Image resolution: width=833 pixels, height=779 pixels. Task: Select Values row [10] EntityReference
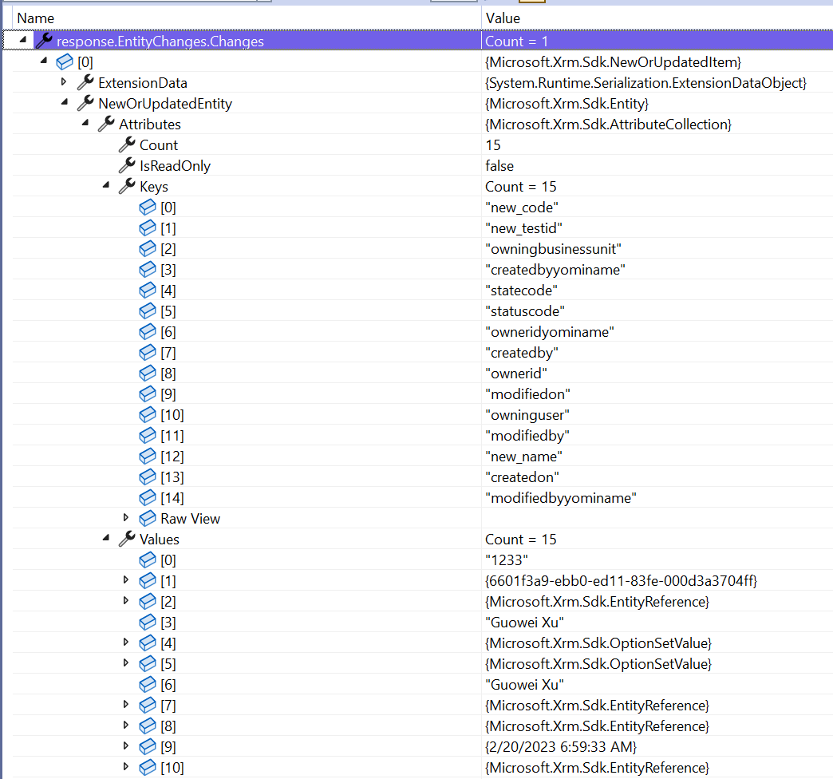(597, 767)
